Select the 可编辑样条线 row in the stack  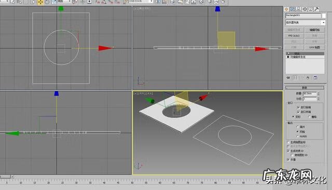pos(305,57)
